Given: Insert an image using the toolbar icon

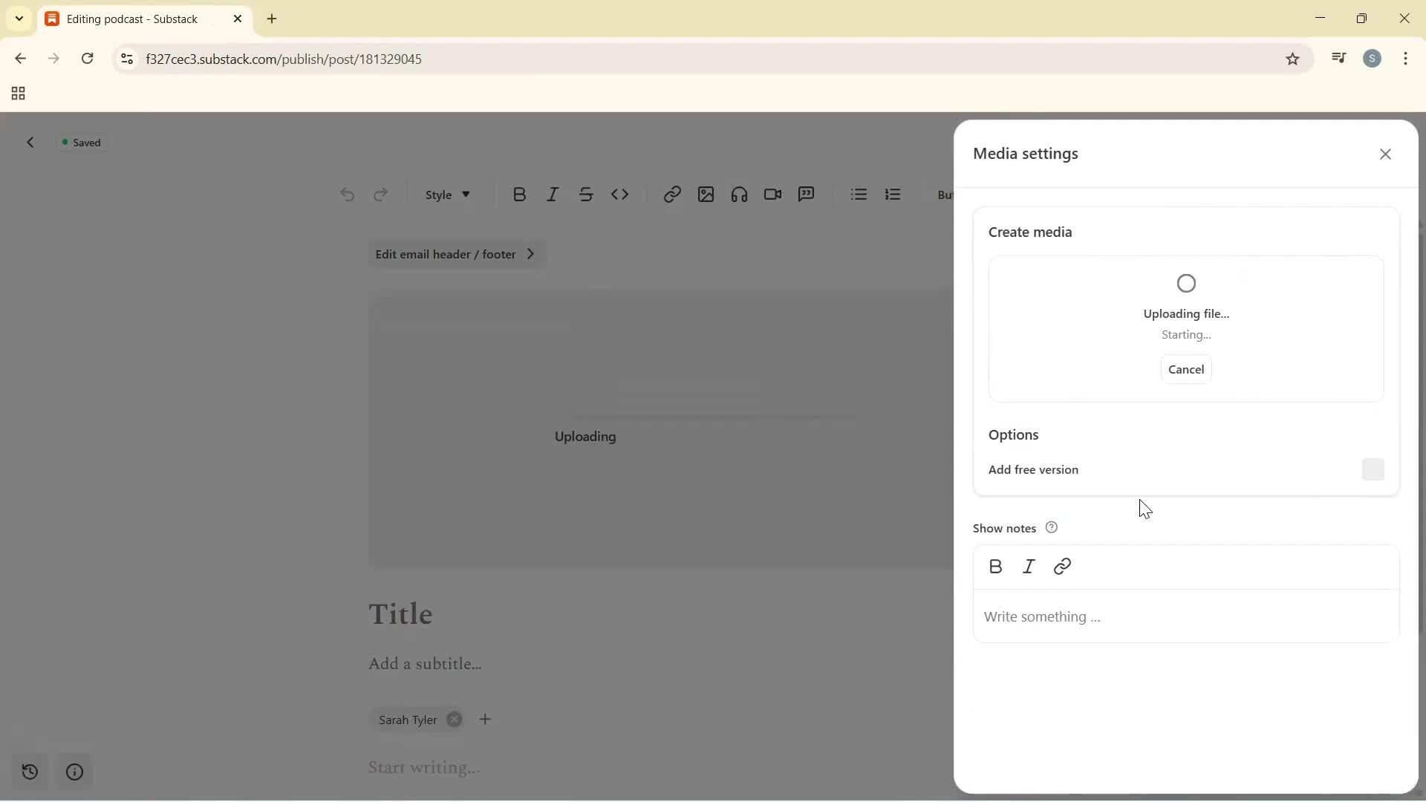Looking at the screenshot, I should pos(706,194).
